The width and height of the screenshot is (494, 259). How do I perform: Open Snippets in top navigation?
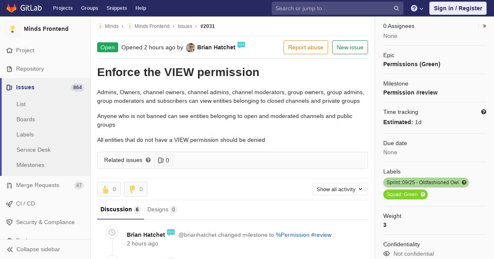[117, 8]
